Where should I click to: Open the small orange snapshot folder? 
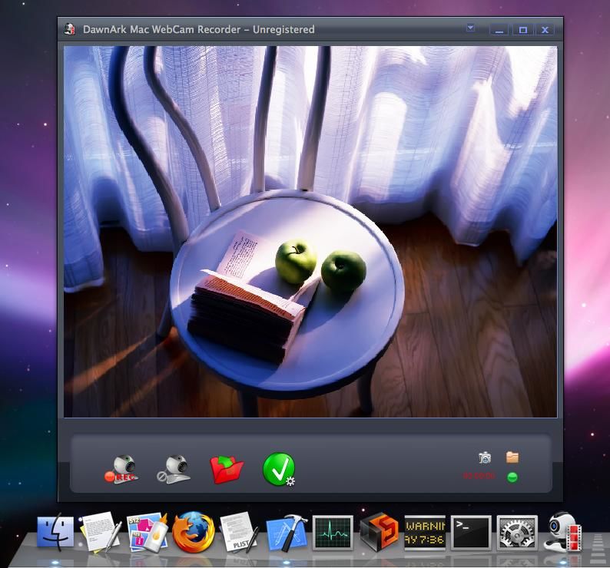512,457
